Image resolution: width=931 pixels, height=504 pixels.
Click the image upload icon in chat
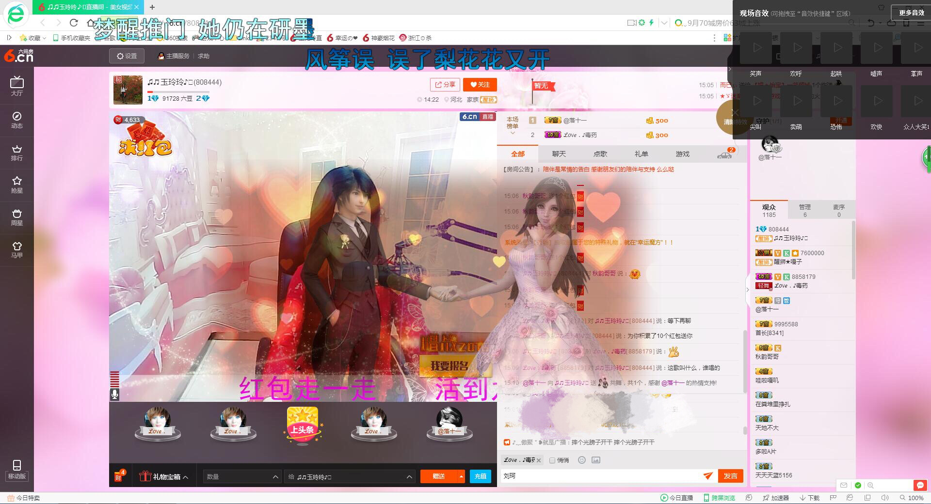(596, 460)
